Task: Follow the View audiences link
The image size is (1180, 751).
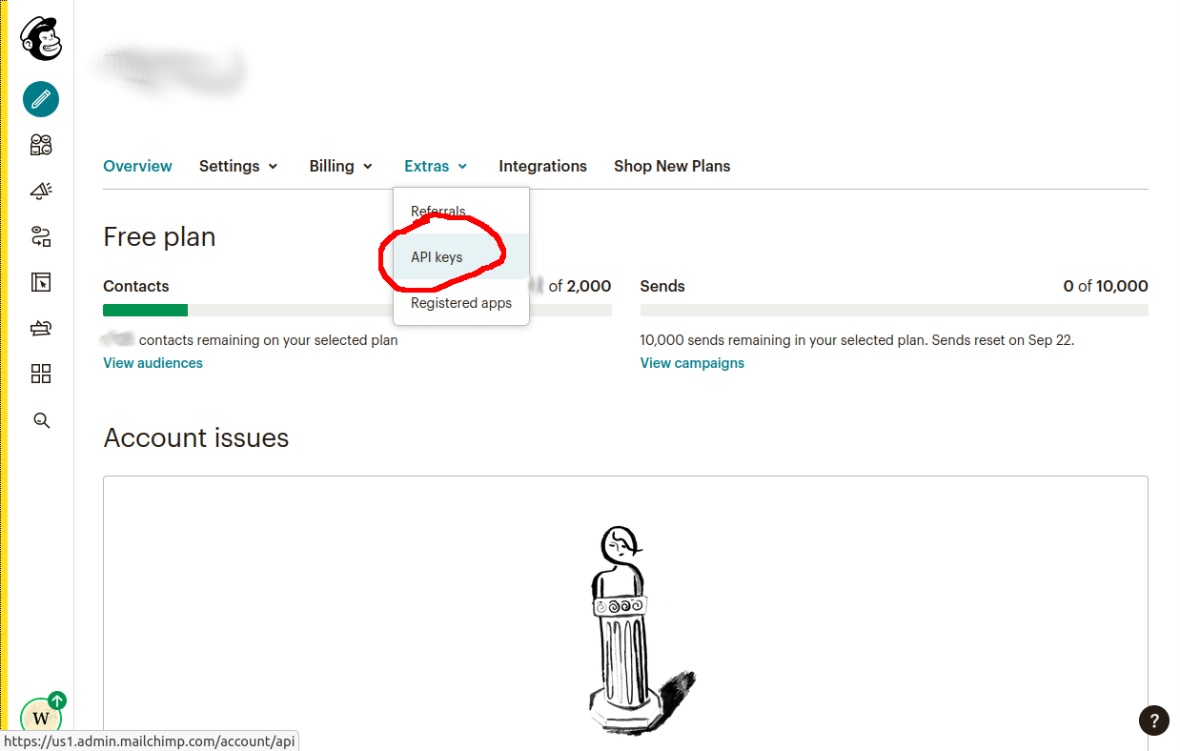Action: (153, 363)
